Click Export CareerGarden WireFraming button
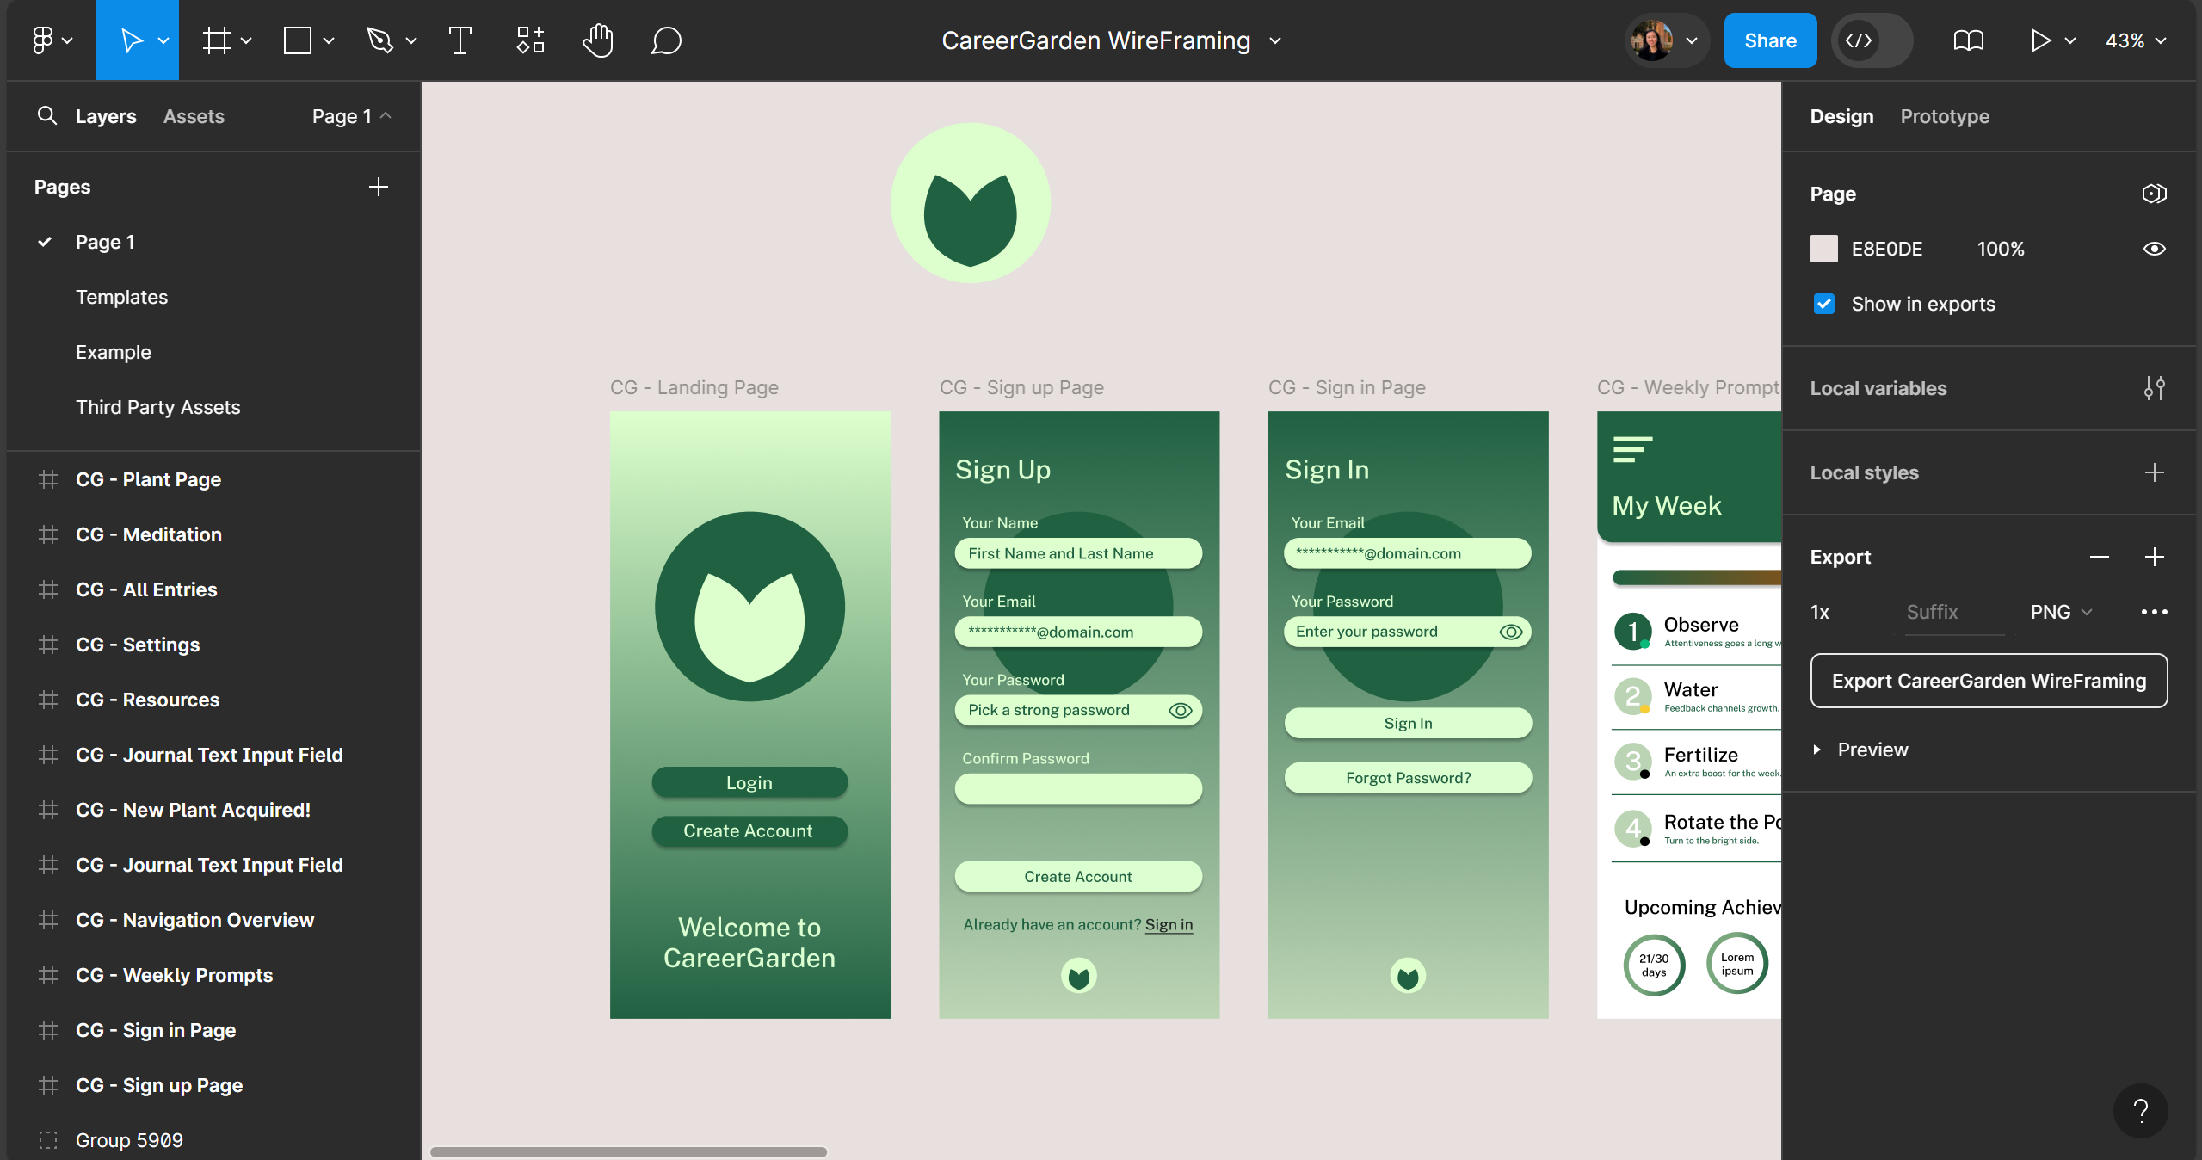This screenshot has width=2202, height=1160. click(x=1989, y=681)
